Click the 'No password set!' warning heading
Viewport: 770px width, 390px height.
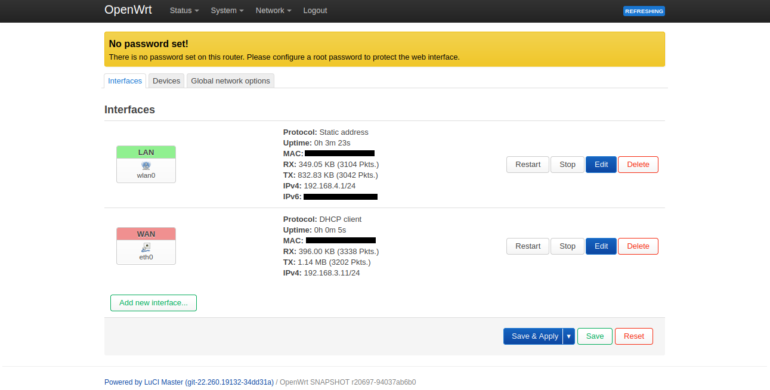tap(149, 44)
